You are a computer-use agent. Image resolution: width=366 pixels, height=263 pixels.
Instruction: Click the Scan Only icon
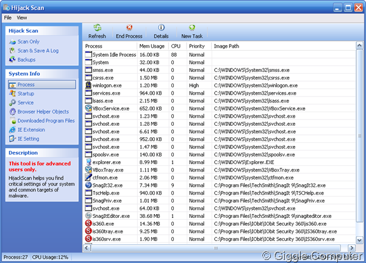[x=12, y=42]
